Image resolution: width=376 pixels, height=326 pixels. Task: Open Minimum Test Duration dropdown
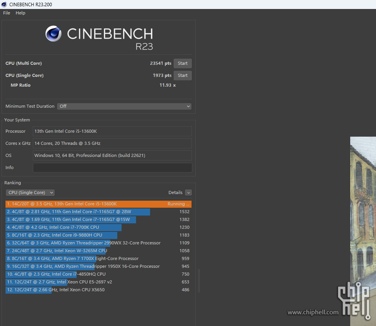[x=124, y=106]
